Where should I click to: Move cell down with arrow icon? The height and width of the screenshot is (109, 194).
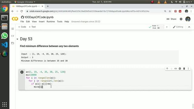click(171, 69)
